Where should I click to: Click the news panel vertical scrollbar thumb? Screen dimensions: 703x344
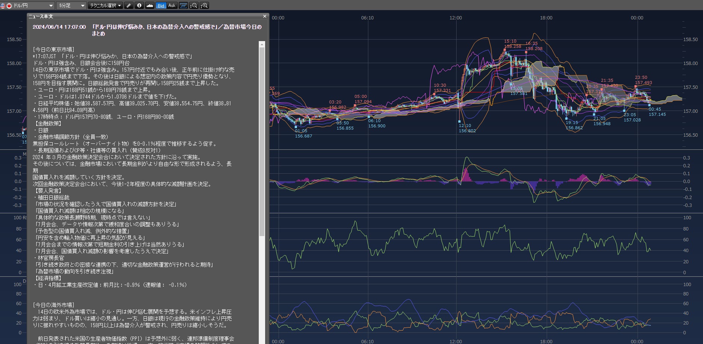point(262,142)
